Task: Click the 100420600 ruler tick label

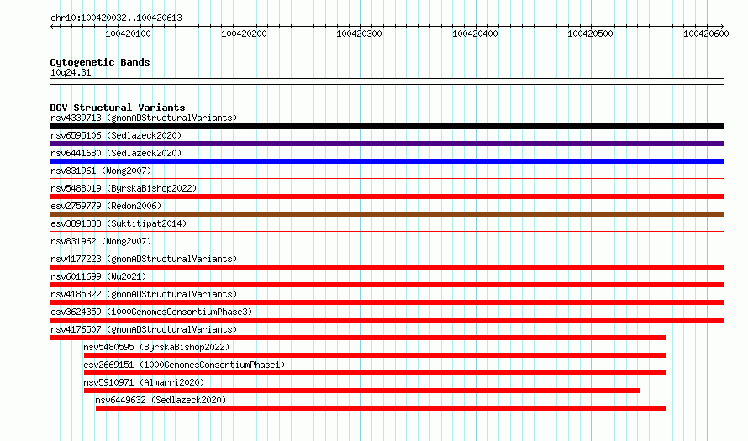Action: [706, 34]
